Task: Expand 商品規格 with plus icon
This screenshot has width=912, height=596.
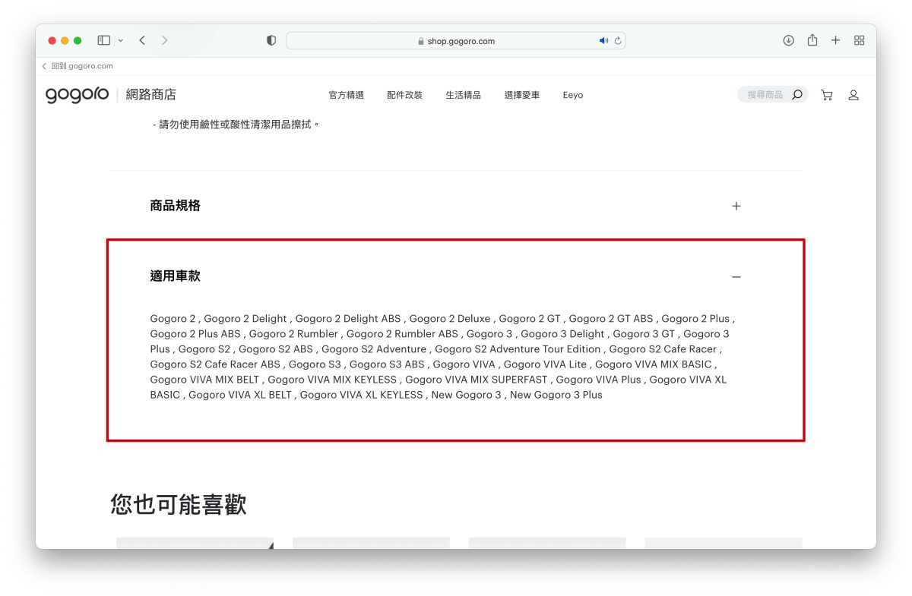Action: (x=736, y=206)
